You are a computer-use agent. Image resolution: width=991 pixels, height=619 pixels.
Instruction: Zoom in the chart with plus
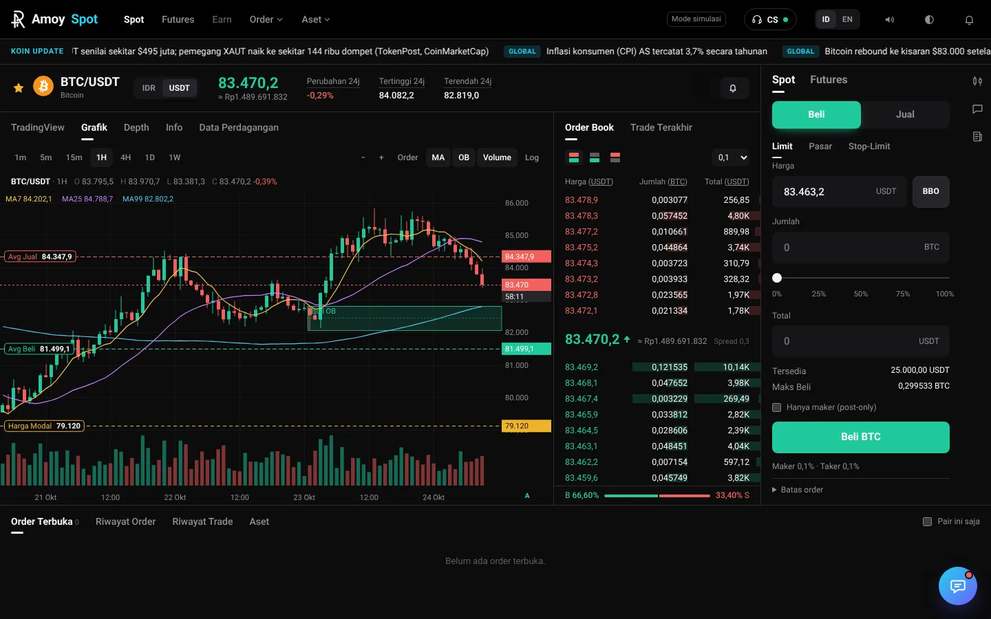coord(381,158)
